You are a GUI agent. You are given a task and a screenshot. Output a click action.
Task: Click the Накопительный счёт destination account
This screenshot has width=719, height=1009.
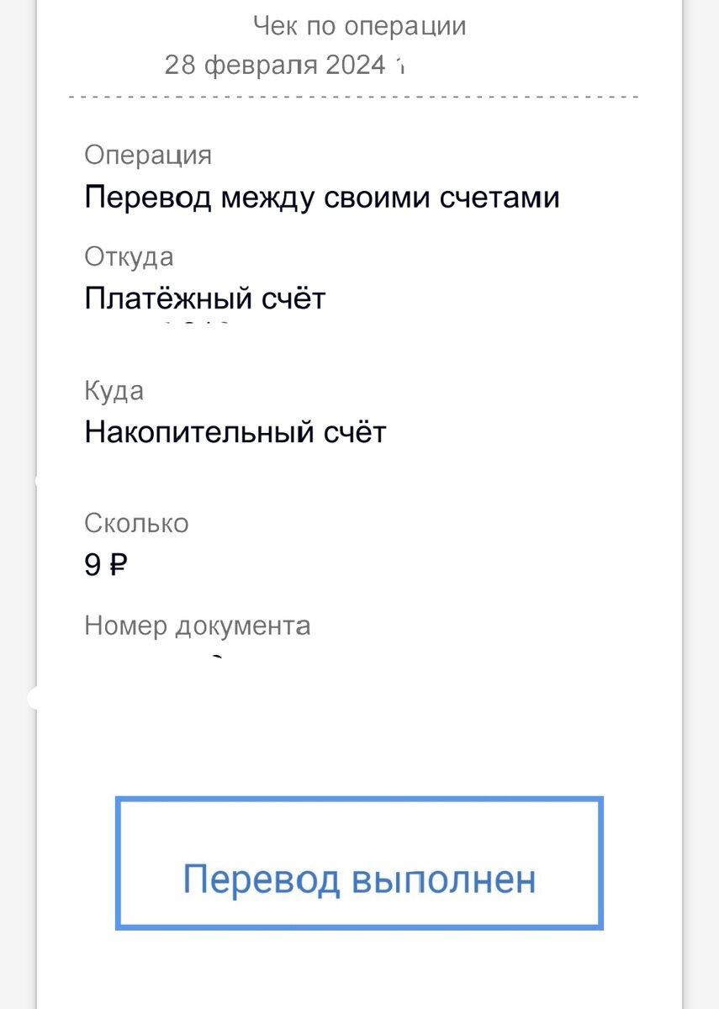click(235, 431)
